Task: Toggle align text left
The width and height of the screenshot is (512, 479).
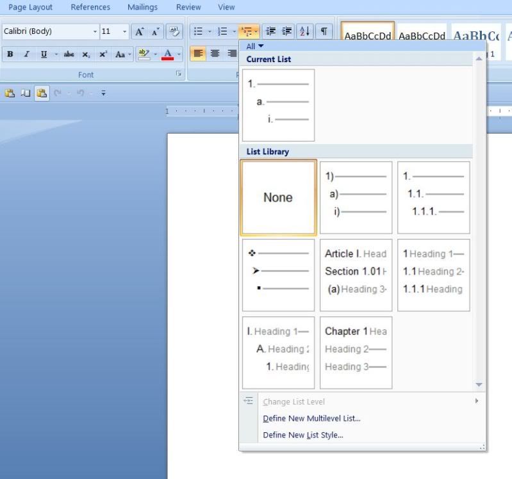Action: tap(198, 54)
